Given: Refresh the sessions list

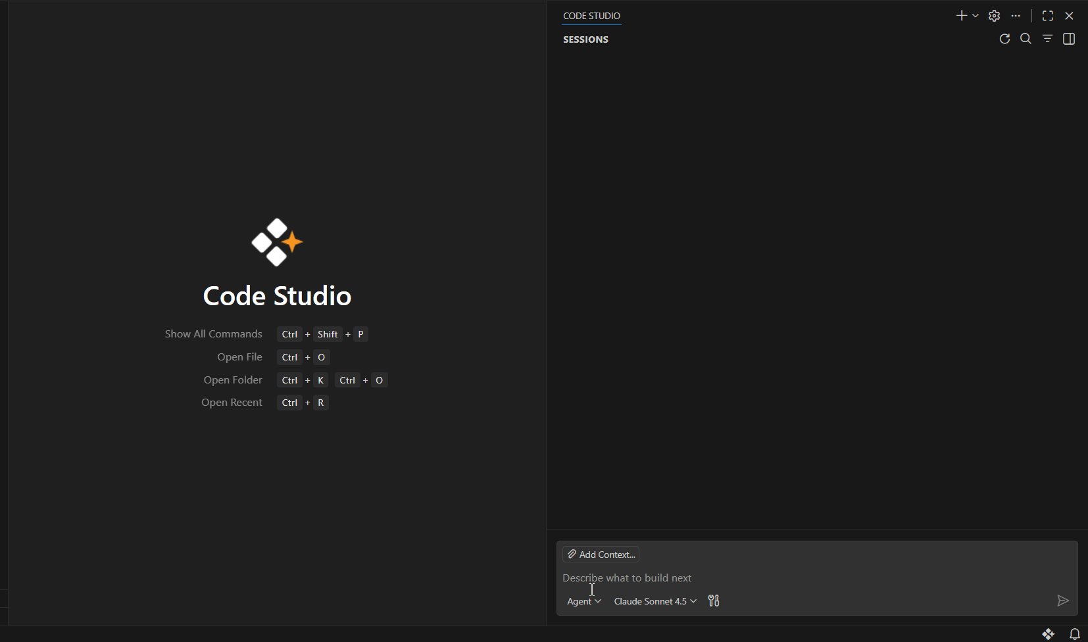Looking at the screenshot, I should click(x=1004, y=39).
